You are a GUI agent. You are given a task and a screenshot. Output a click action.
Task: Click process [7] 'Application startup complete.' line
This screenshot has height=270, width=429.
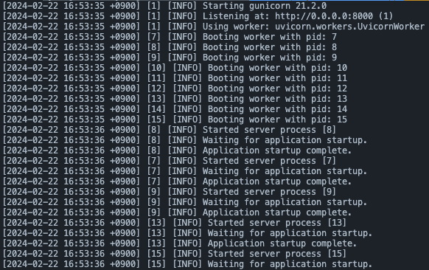tap(277, 181)
